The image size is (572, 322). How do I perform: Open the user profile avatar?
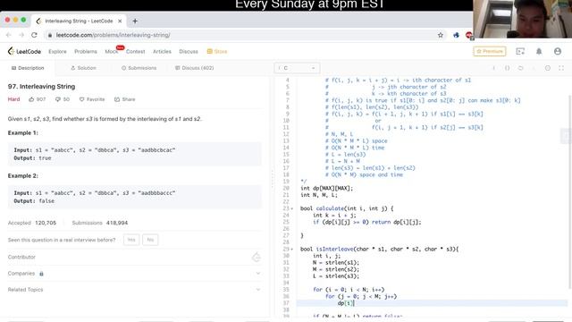click(558, 52)
